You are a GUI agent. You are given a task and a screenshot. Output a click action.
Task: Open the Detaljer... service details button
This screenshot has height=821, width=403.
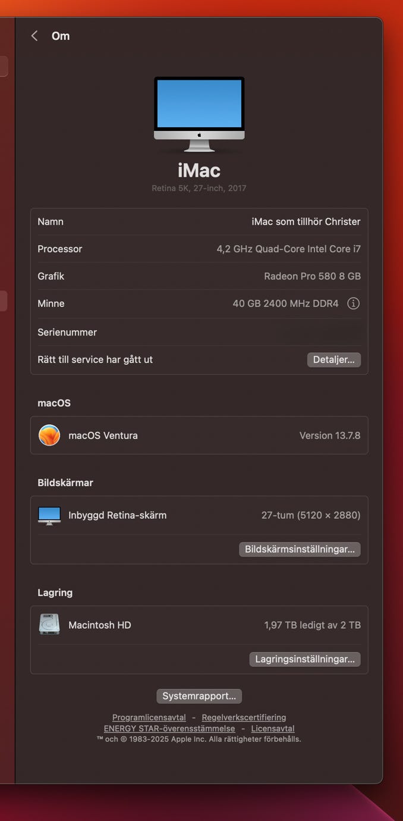[334, 359]
